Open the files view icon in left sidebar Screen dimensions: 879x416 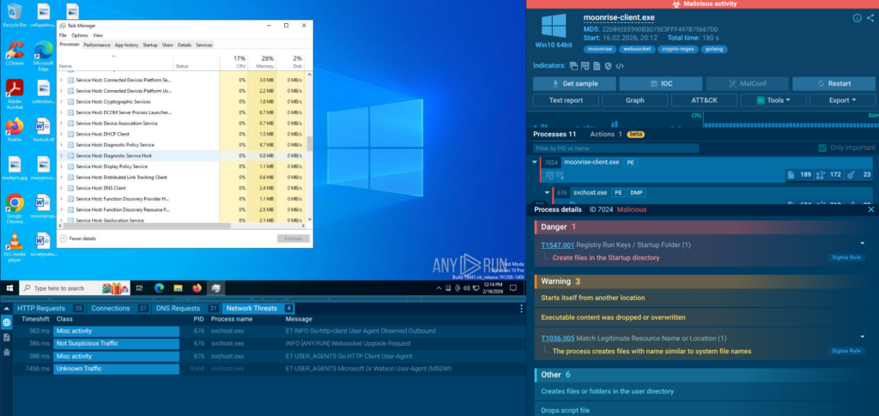point(7,337)
